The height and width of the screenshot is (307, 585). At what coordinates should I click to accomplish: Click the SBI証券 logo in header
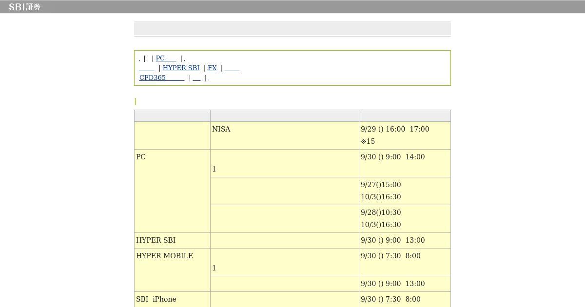coord(24,7)
